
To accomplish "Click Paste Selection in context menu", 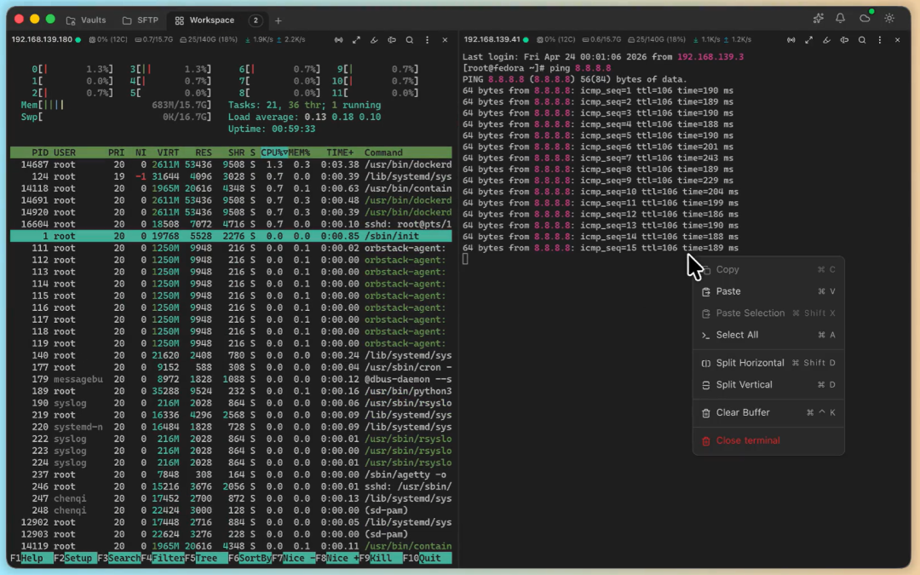I will pyautogui.click(x=768, y=313).
